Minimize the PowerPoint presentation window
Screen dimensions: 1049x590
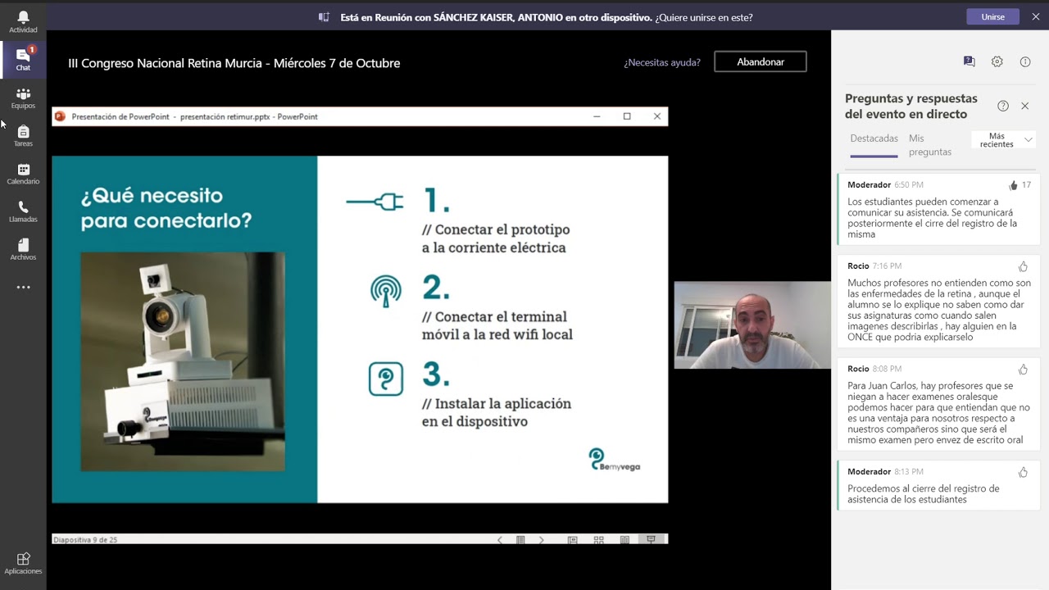tap(597, 116)
